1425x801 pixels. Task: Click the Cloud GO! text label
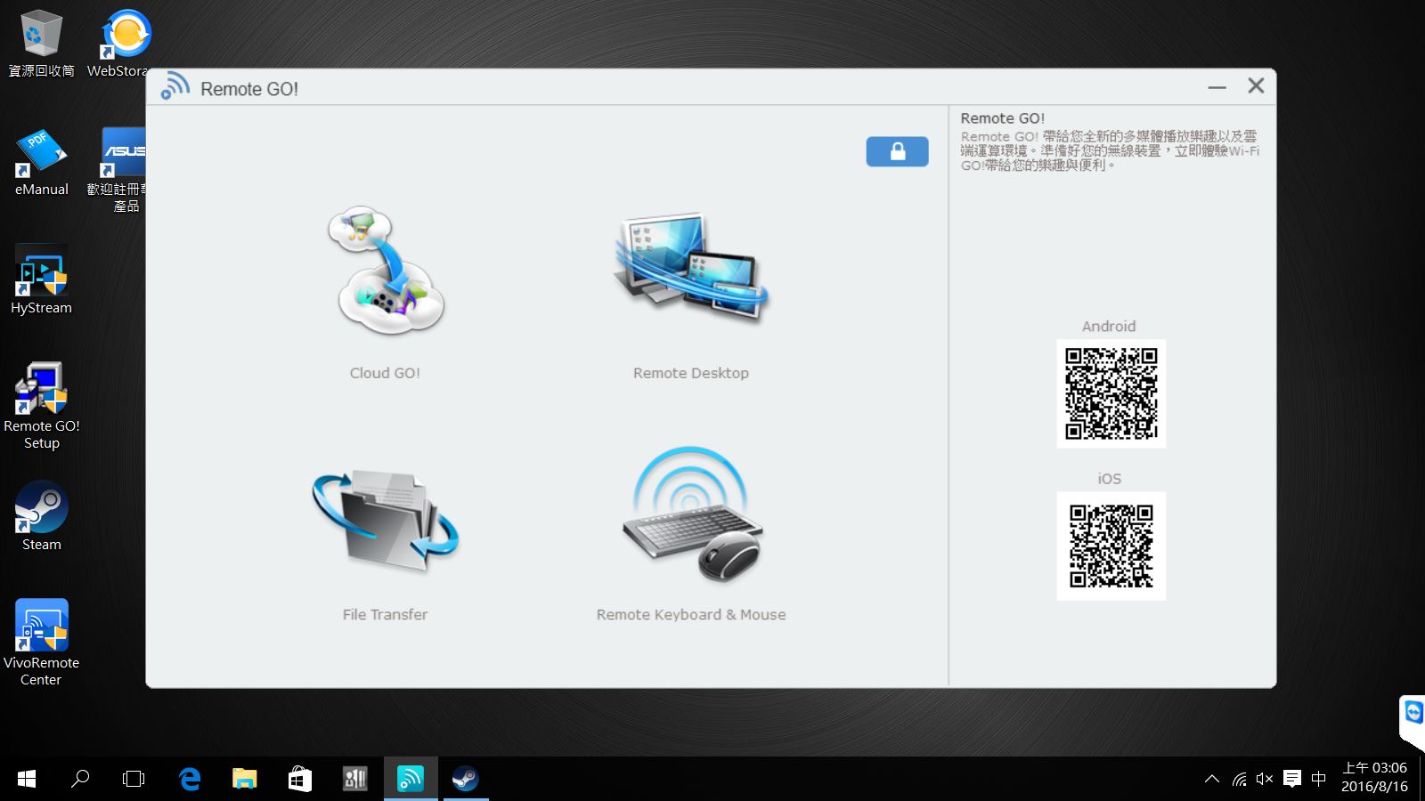(385, 373)
